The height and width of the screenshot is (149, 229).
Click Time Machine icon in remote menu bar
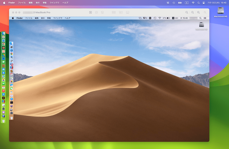(155, 18)
